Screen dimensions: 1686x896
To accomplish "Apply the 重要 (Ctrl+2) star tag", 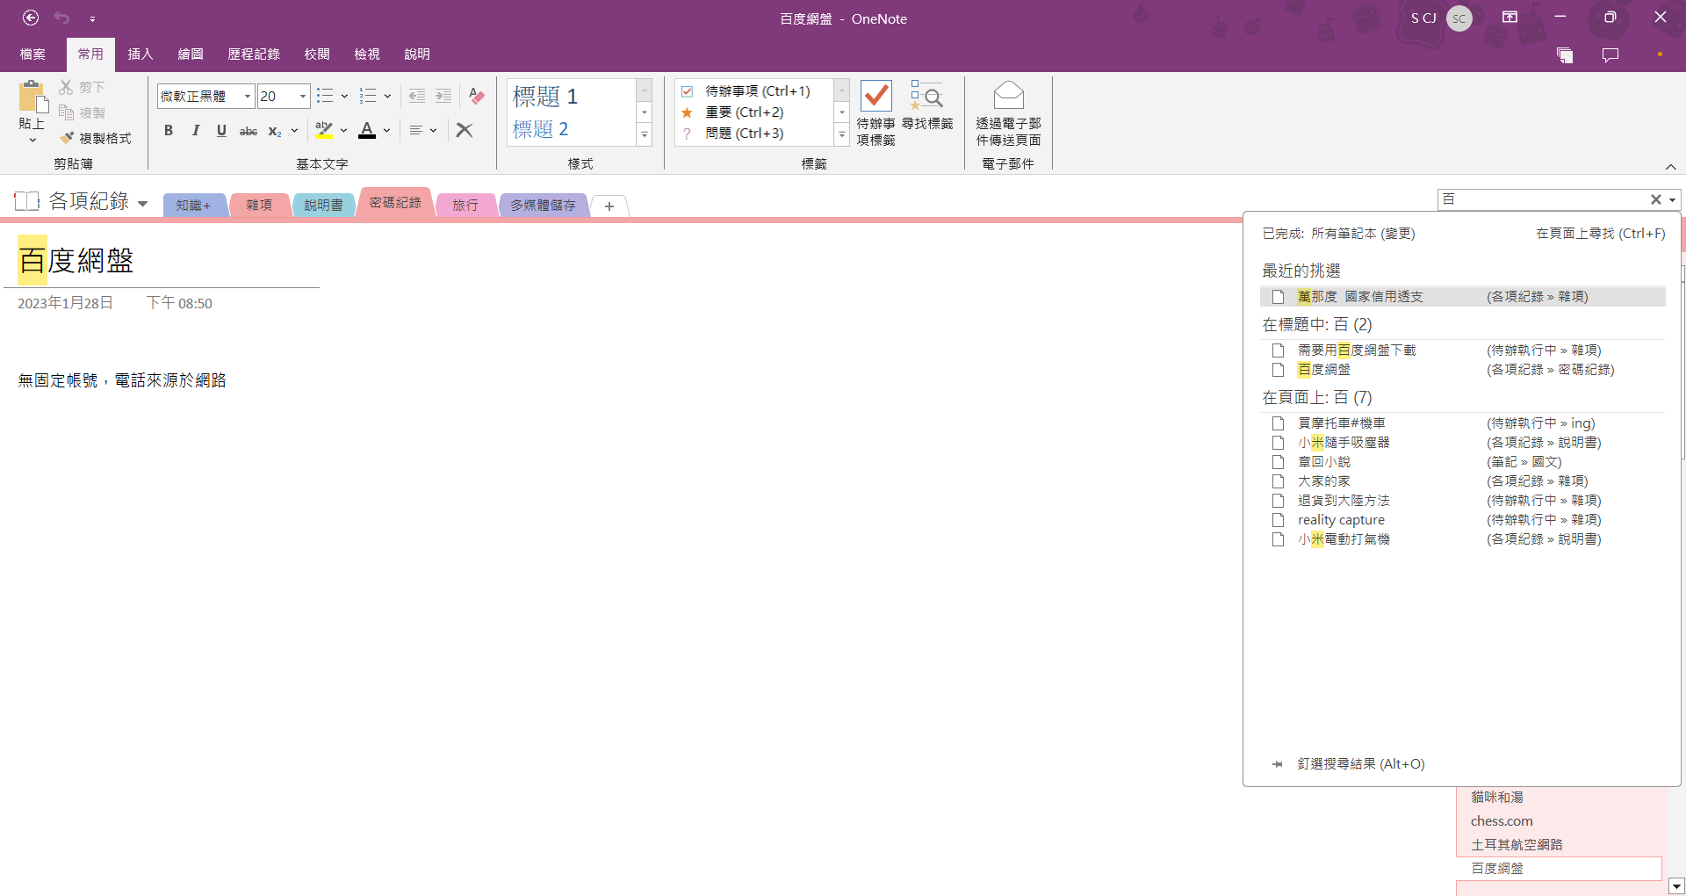I will pos(732,112).
